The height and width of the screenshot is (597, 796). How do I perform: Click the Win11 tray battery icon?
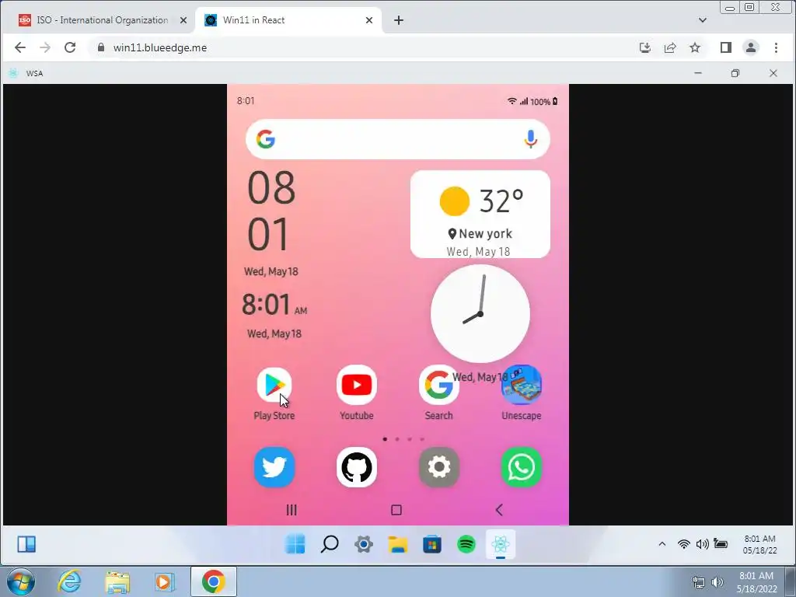(x=721, y=544)
